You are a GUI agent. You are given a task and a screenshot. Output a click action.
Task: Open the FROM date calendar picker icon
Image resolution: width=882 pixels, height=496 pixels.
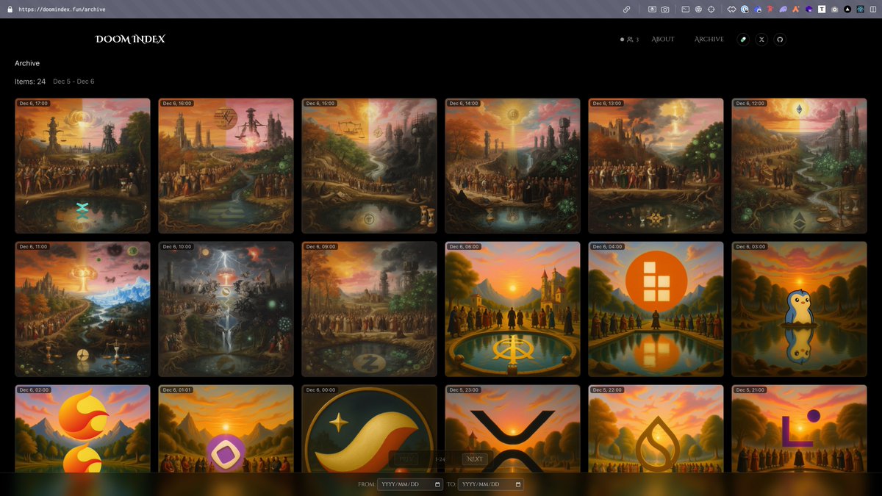tap(438, 484)
